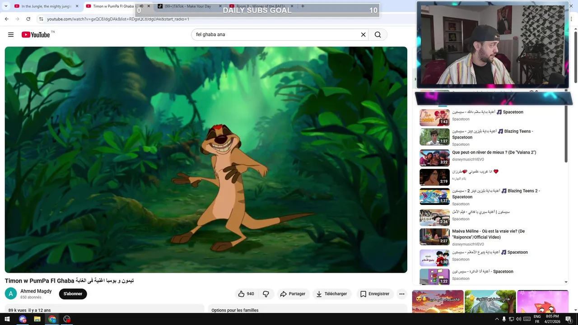578x325 pixels.
Task: Save the video with Enregistrer
Action: tap(375, 294)
